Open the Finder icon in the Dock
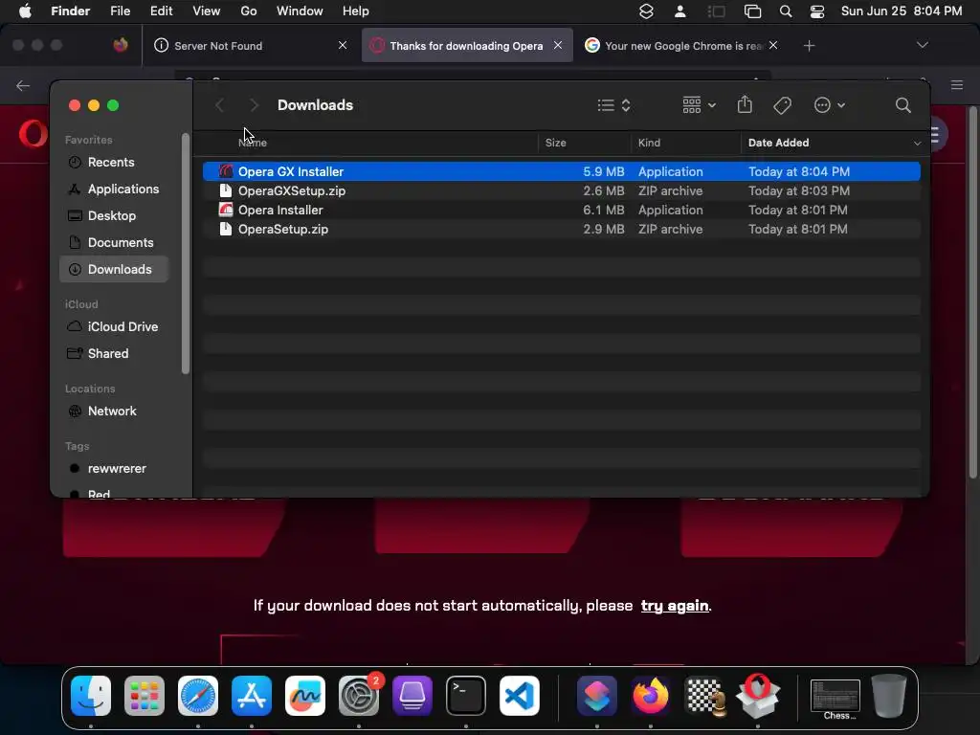Image resolution: width=980 pixels, height=735 pixels. coord(91,696)
